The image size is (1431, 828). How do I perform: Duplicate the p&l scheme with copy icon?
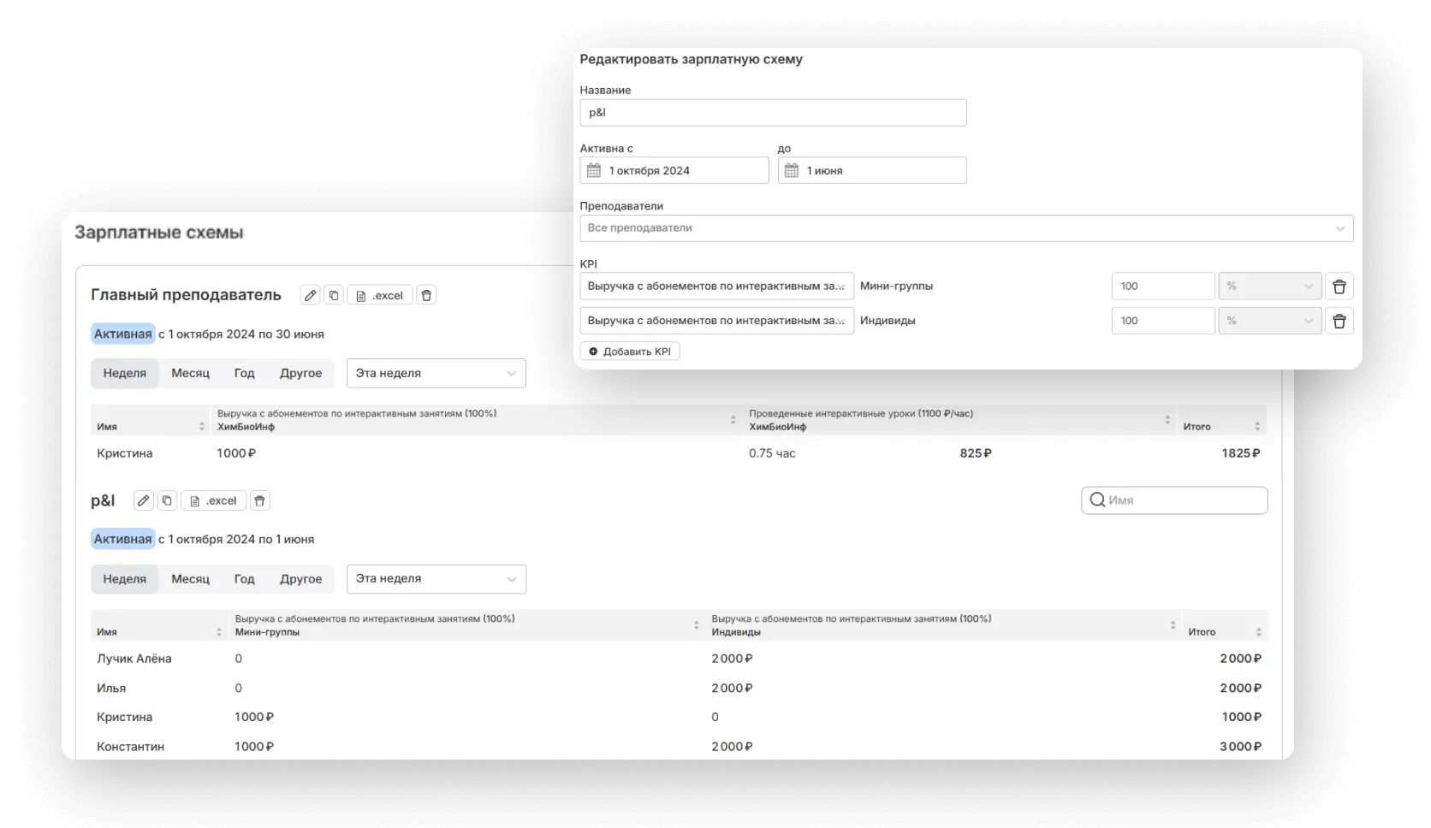(167, 500)
